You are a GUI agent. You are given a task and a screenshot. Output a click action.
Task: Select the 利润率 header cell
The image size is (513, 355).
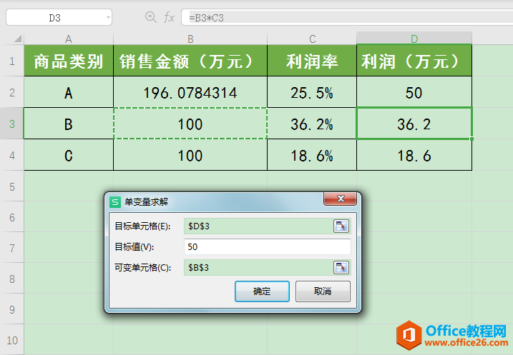(x=312, y=62)
